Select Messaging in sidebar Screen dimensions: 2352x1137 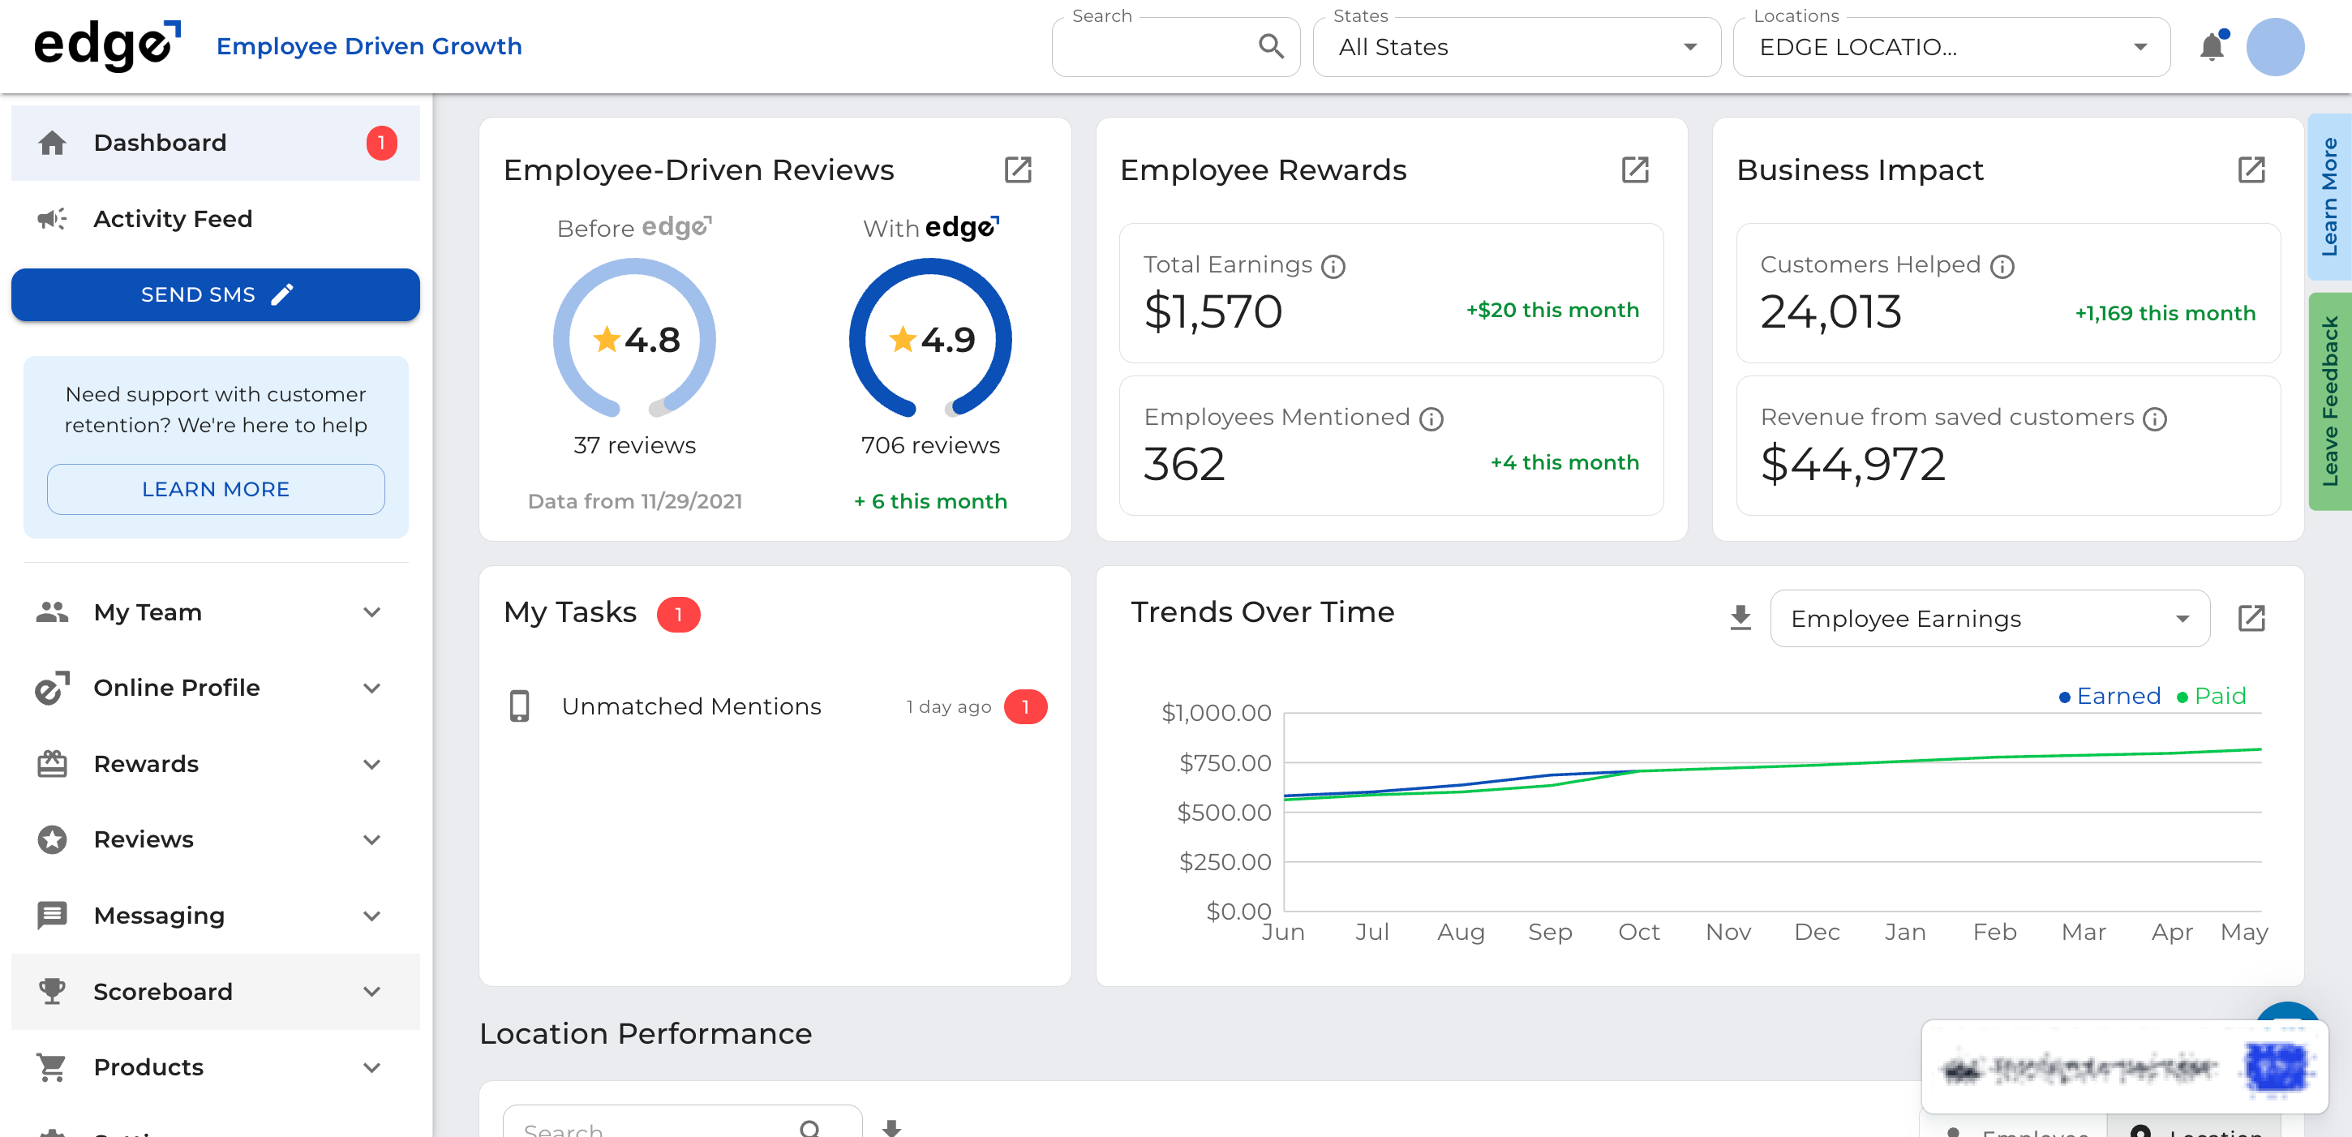point(216,915)
